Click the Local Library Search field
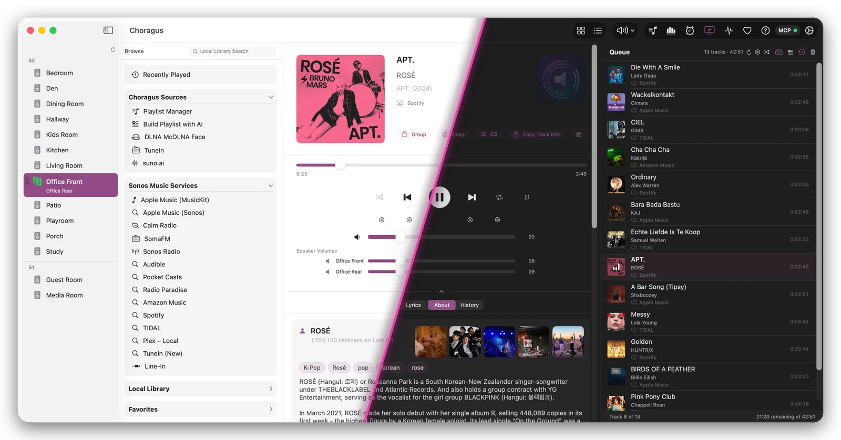This screenshot has height=440, width=841. click(232, 51)
